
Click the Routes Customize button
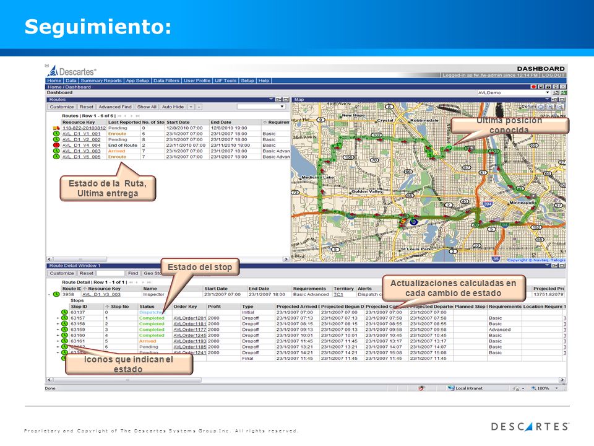[x=62, y=107]
